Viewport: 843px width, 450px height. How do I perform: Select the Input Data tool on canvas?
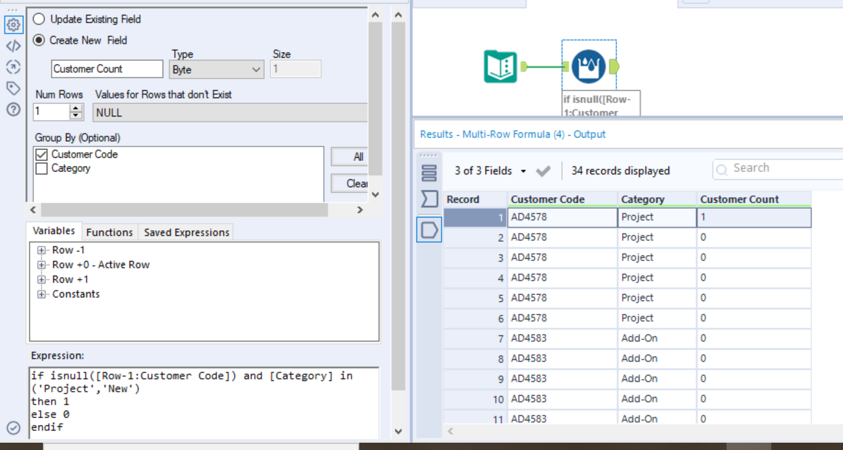500,67
